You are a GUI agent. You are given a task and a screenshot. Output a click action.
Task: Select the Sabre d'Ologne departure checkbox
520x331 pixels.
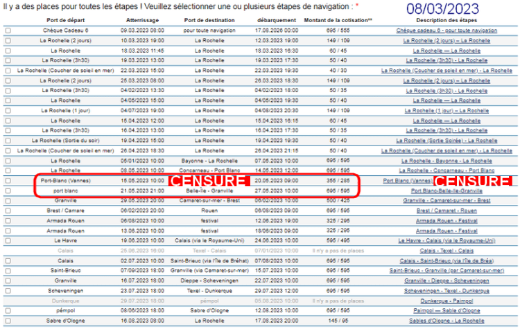click(x=8, y=321)
